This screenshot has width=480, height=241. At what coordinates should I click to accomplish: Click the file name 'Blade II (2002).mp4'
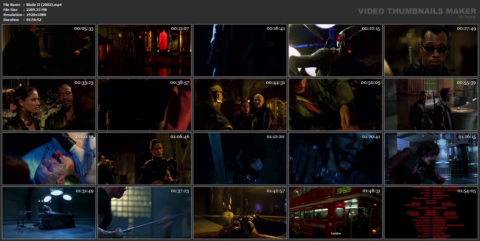tap(44, 5)
